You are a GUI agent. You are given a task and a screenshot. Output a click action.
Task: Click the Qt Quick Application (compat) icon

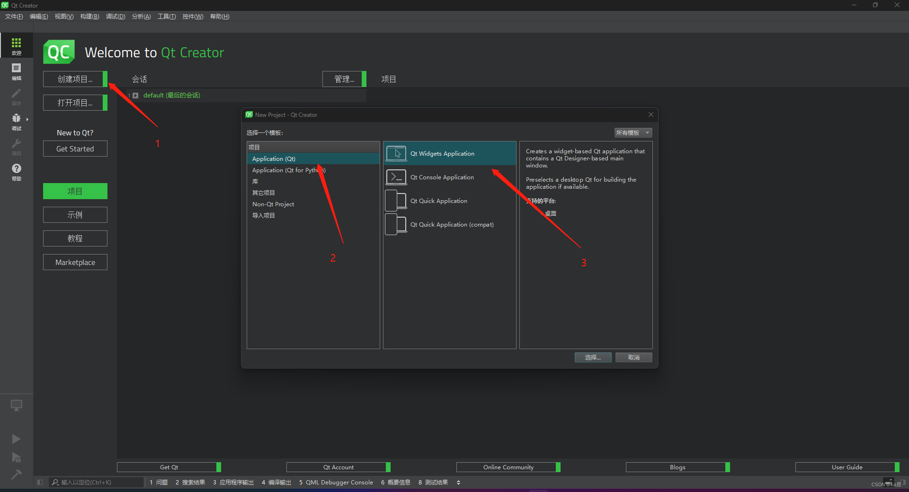click(396, 224)
